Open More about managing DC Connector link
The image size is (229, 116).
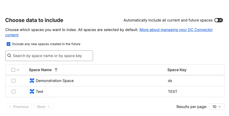pos(176,30)
